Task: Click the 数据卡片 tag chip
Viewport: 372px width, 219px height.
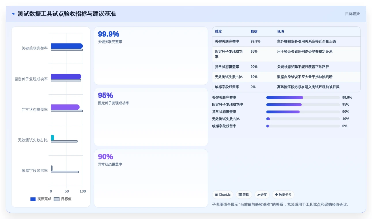Action: point(283,195)
